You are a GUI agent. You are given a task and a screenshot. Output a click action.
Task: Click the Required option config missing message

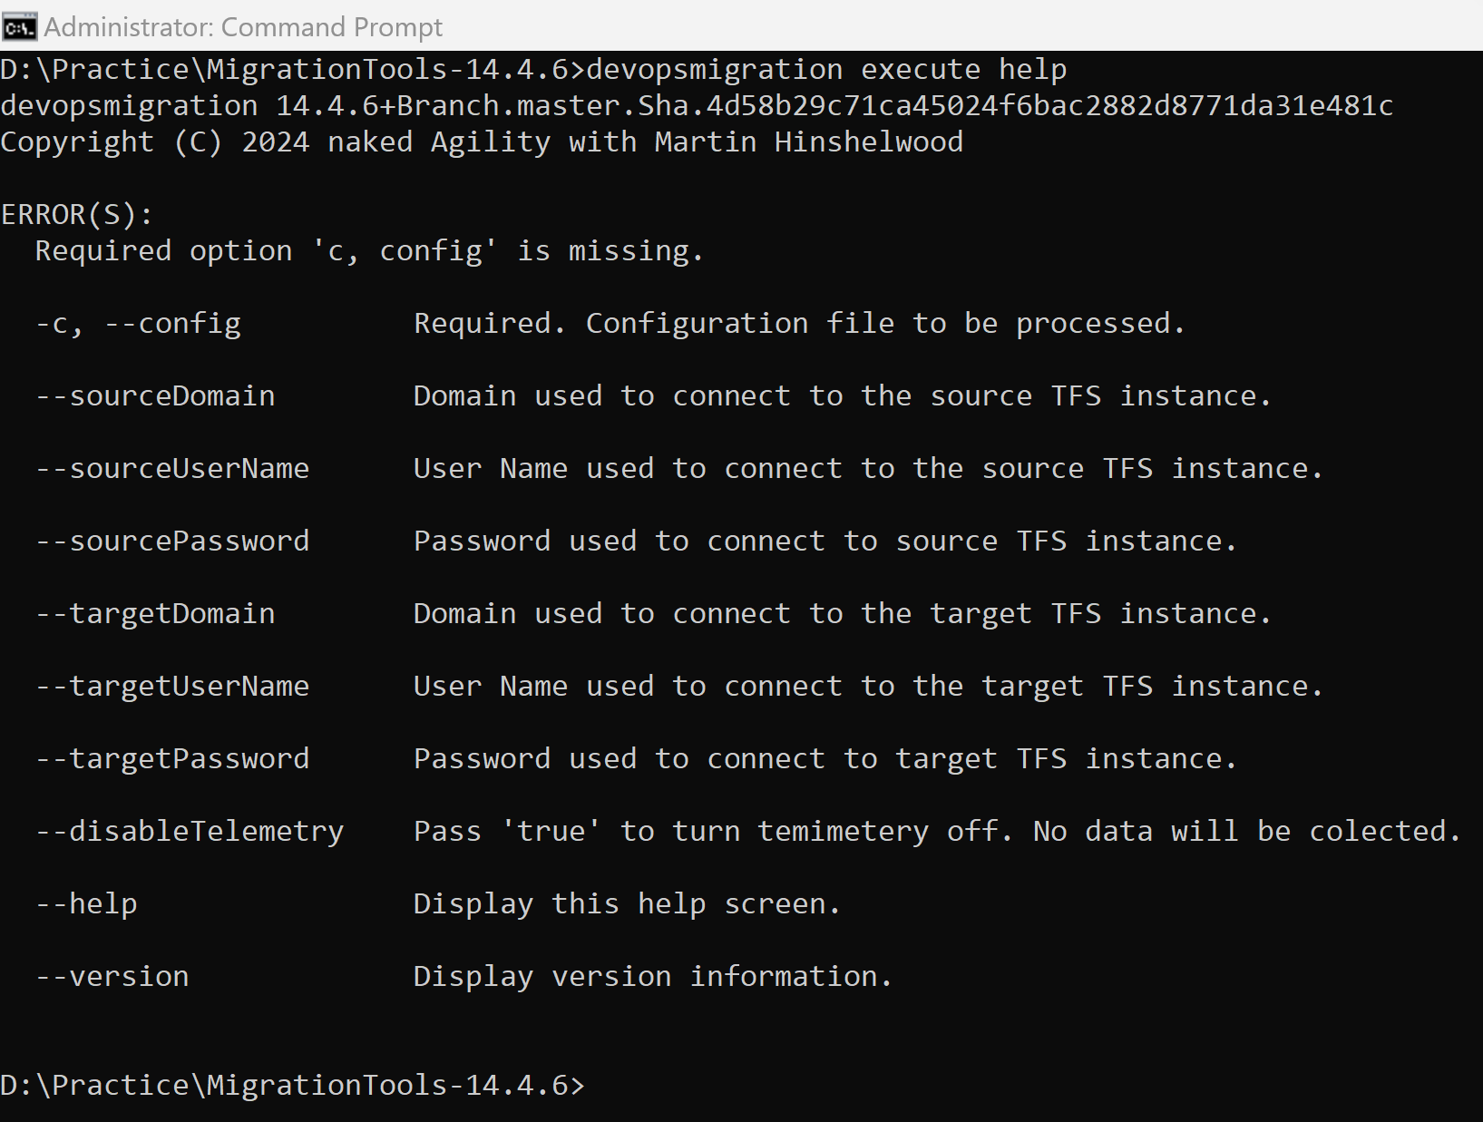tap(368, 251)
